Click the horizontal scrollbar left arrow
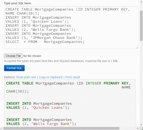The image size is (143, 130). (2, 128)
